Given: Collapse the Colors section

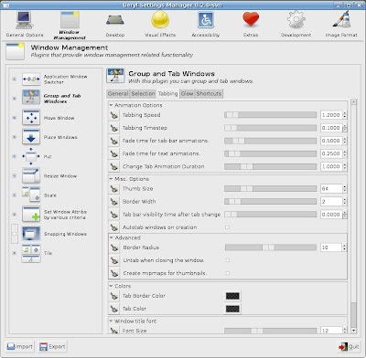Looking at the screenshot, I should pos(111,286).
